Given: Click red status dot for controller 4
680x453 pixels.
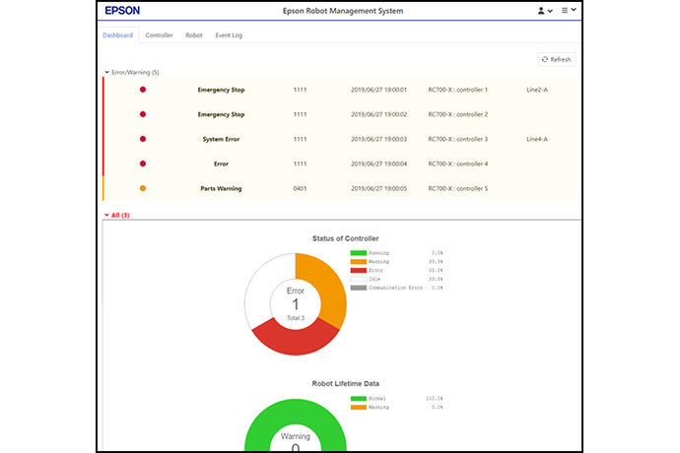Looking at the screenshot, I should click(143, 163).
